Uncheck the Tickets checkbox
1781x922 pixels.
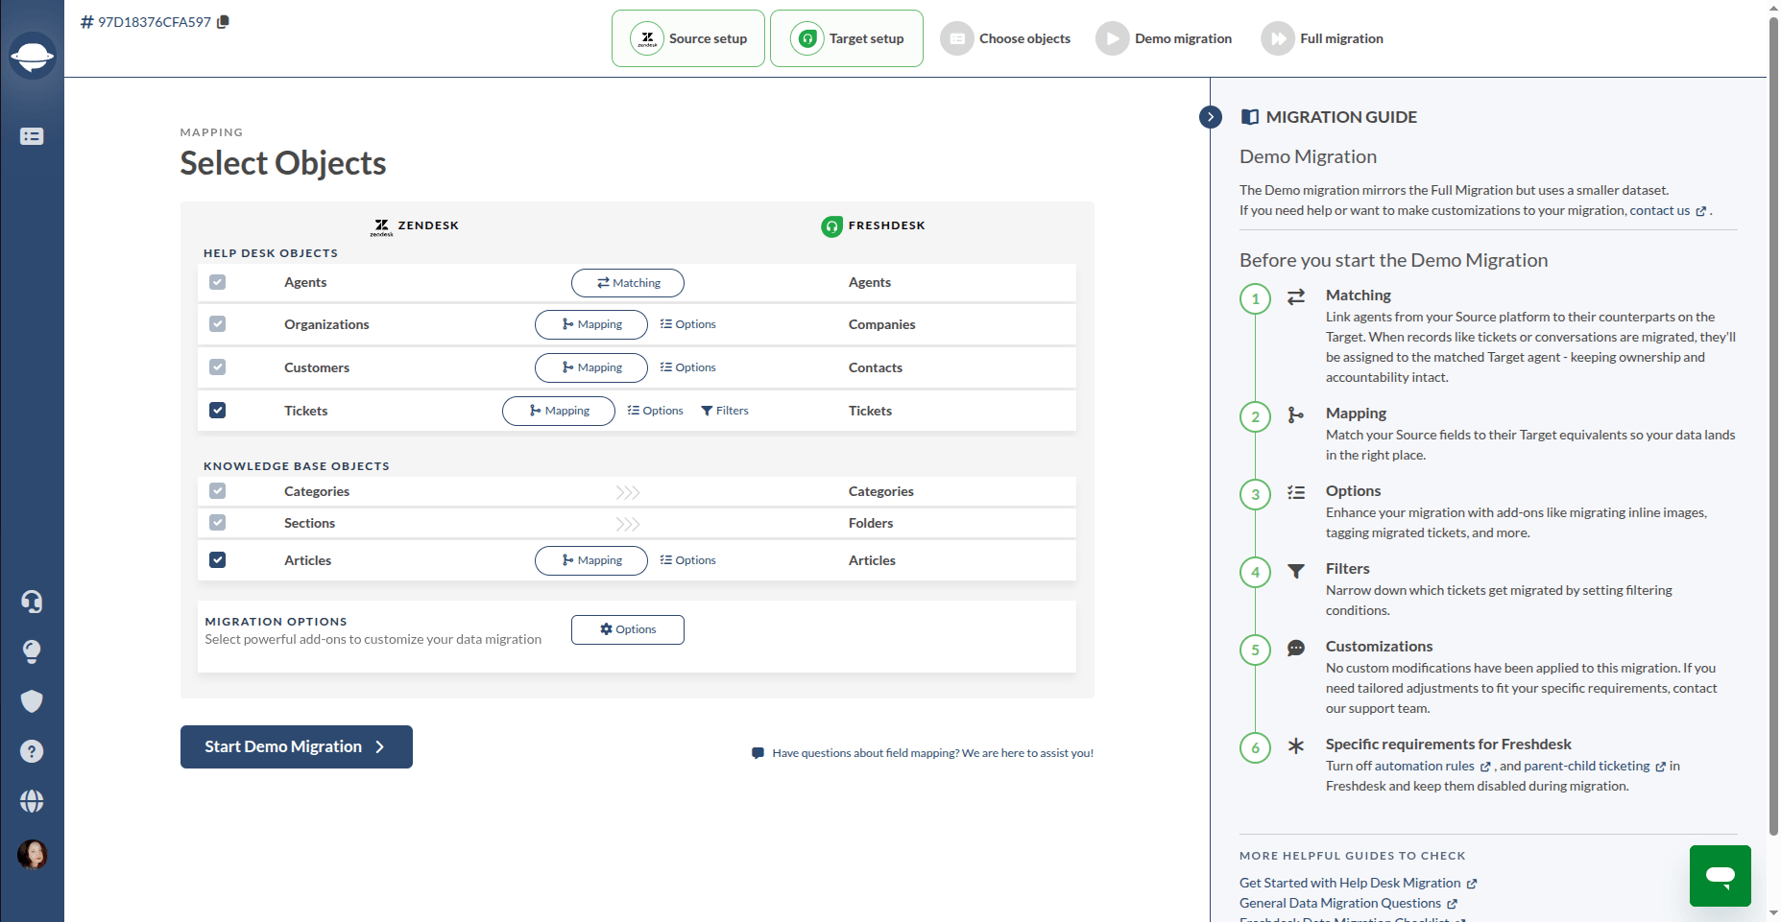tap(218, 411)
